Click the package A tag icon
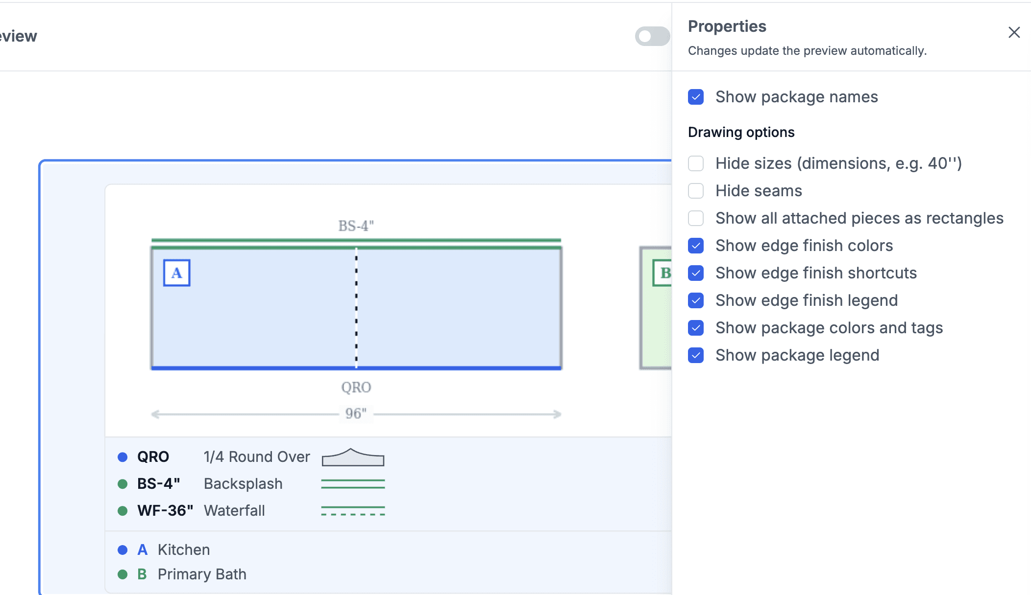 (x=176, y=273)
